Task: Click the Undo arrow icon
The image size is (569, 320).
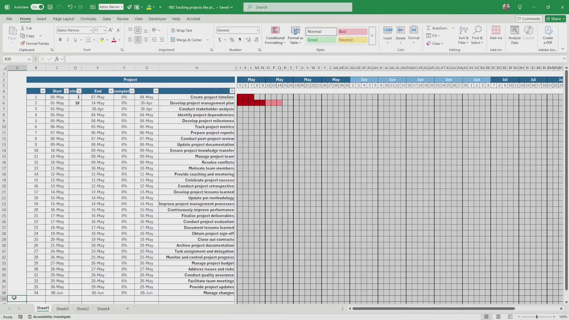Action: [x=70, y=7]
